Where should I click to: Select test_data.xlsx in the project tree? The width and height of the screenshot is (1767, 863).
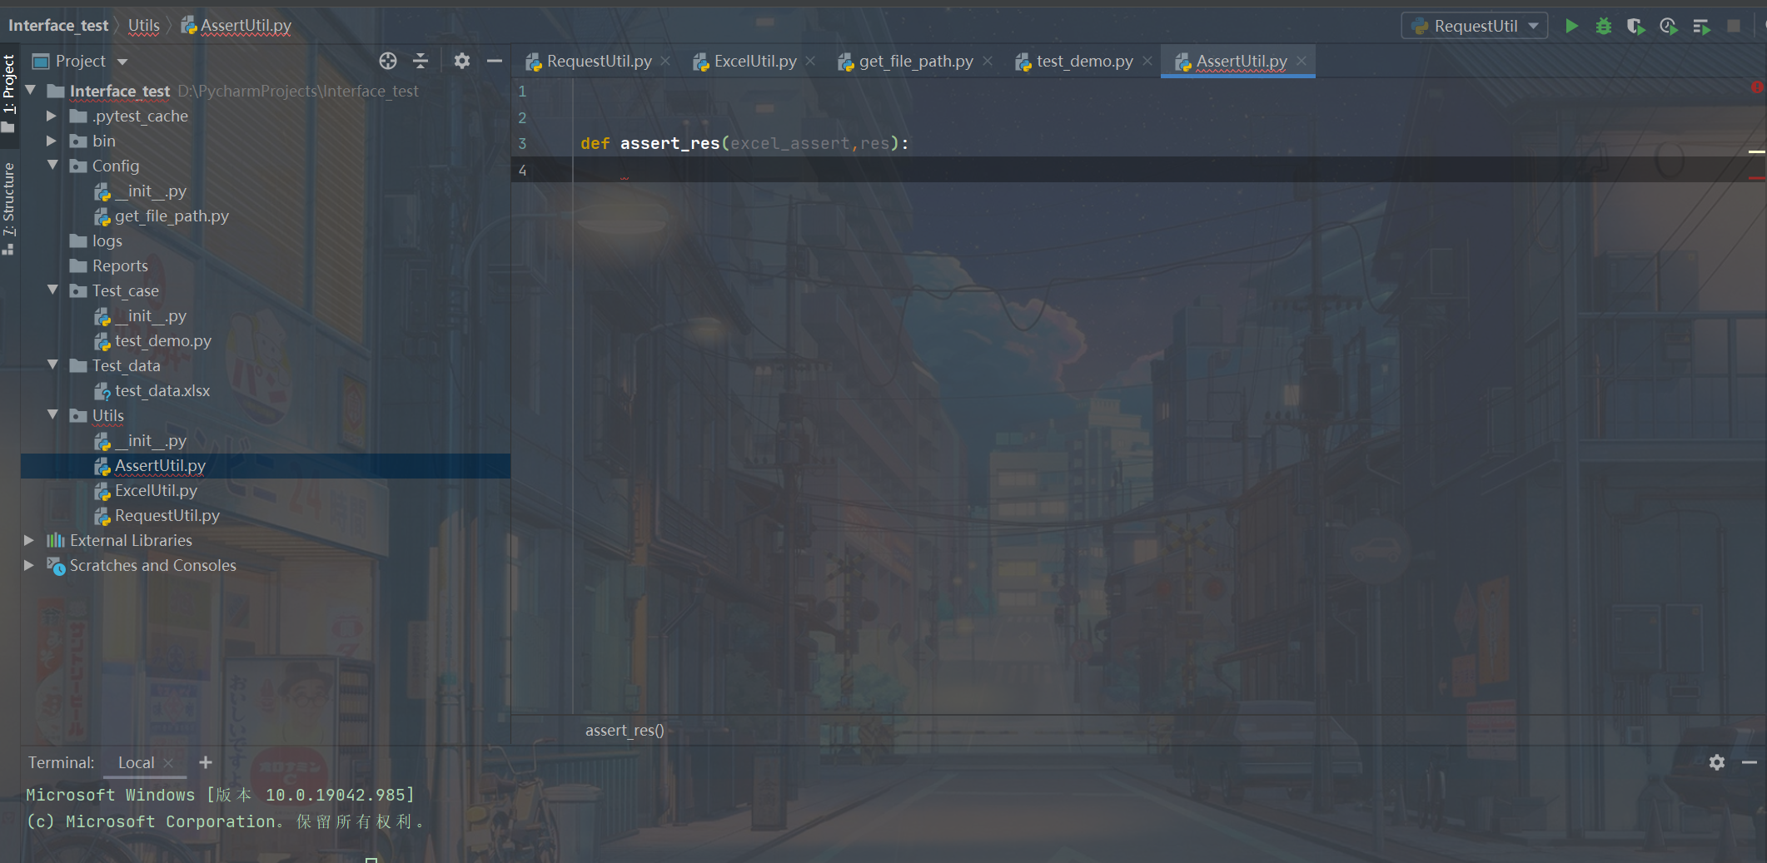coord(162,390)
